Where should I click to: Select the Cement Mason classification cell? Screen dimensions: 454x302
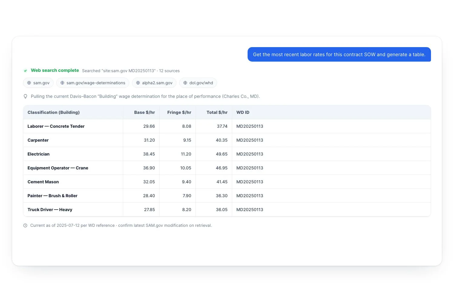click(73, 182)
